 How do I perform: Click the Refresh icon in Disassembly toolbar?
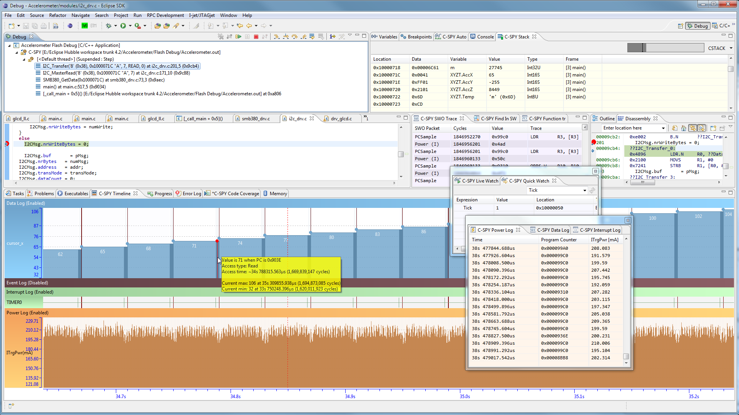click(674, 128)
